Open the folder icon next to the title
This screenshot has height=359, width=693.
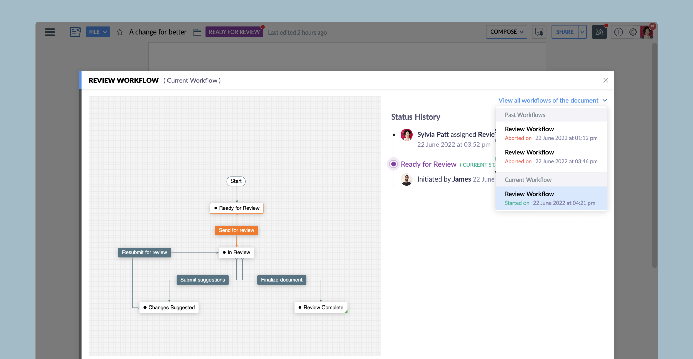click(x=197, y=32)
